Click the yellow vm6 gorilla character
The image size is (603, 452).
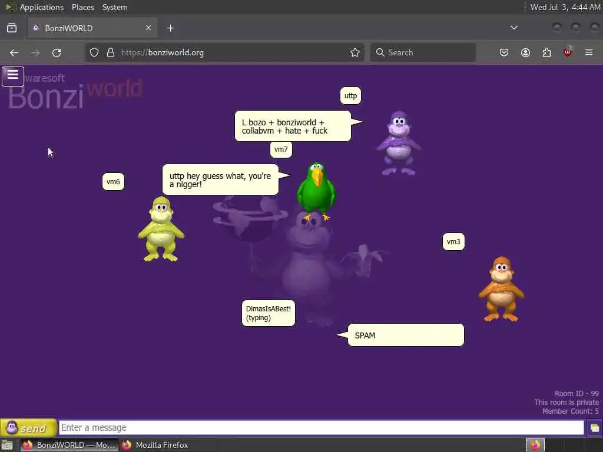pos(161,229)
